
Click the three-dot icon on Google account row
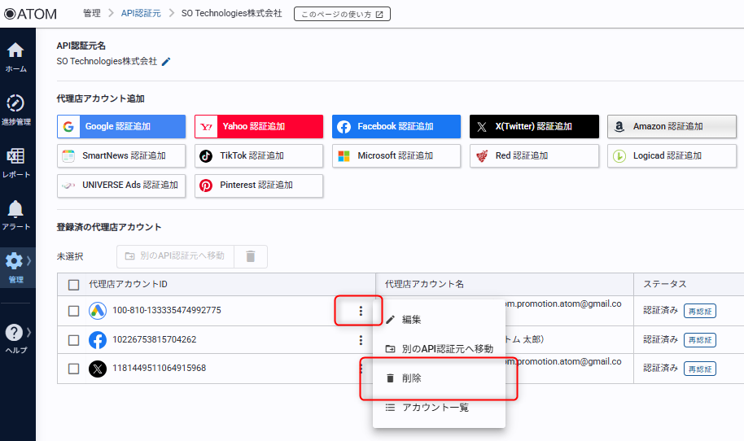click(x=361, y=311)
